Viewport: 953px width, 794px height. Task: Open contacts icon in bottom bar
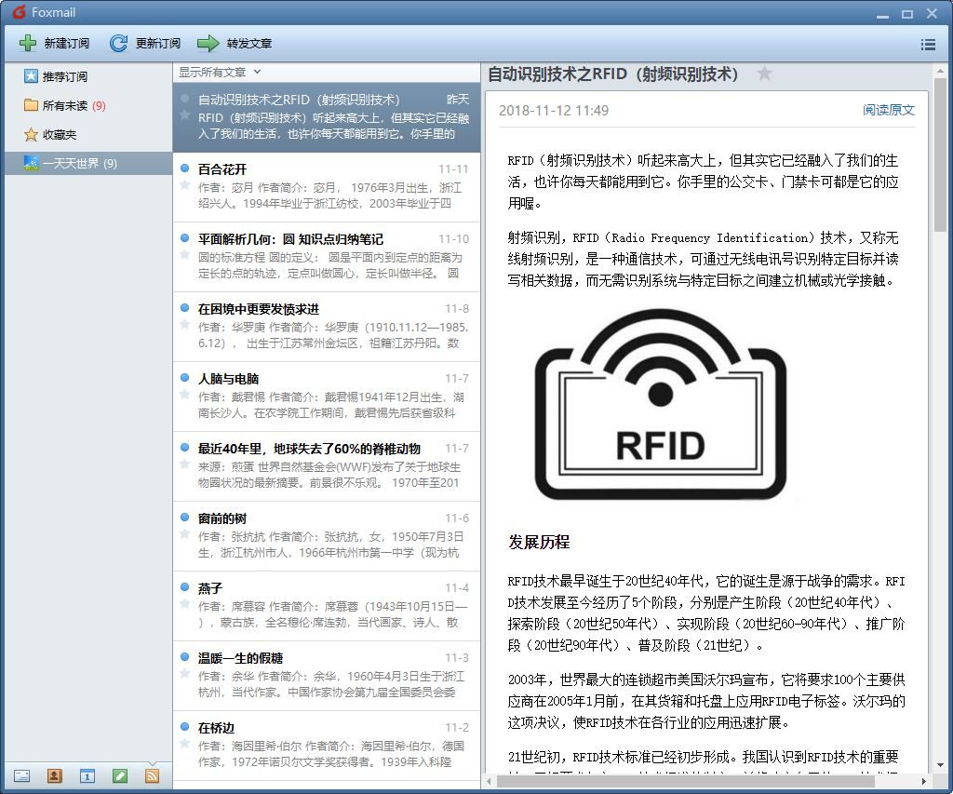(55, 775)
